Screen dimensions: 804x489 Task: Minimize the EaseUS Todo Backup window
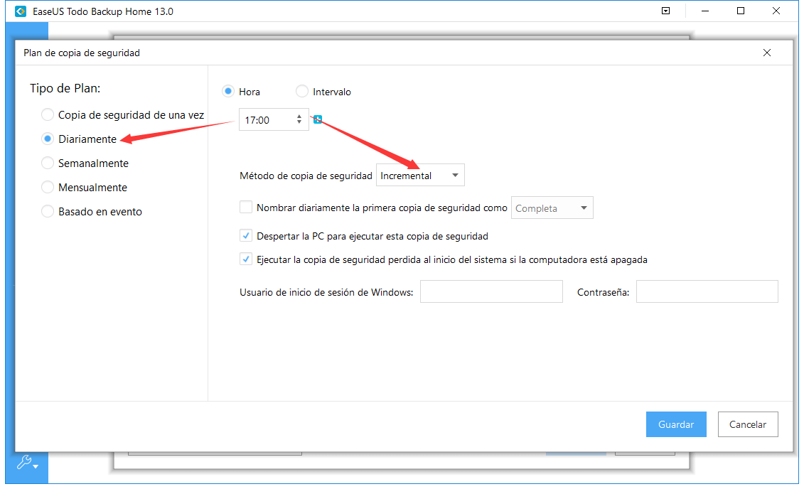[705, 11]
